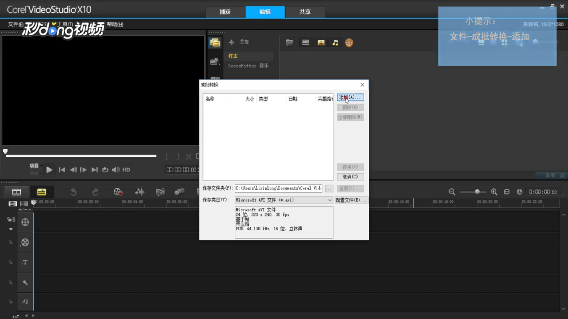Expand the track manager down arrow
Image resolution: width=568 pixels, height=319 pixels.
click(x=11, y=229)
